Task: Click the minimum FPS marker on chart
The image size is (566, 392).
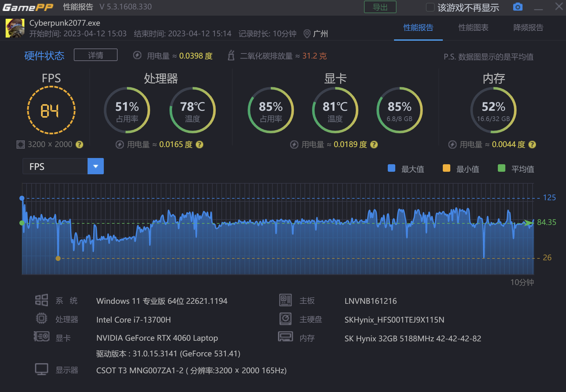Action: tap(58, 258)
